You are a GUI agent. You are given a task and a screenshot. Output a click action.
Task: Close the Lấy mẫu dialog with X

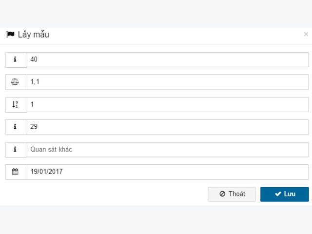[x=306, y=34]
